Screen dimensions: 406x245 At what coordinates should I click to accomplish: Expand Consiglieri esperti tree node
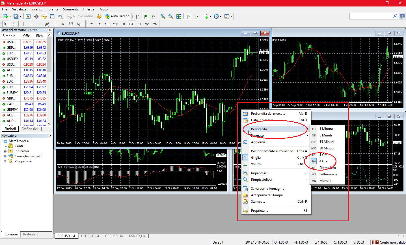coord(5,156)
